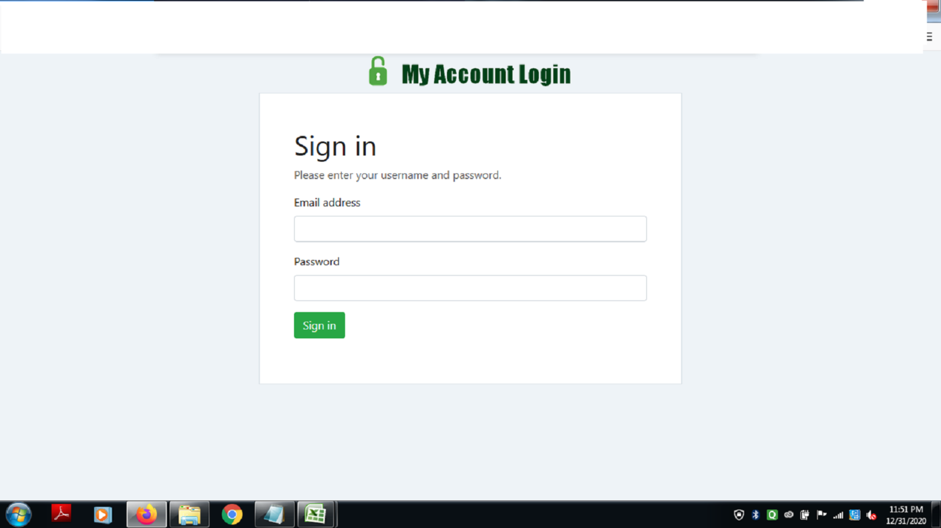Click the green Sign in button
This screenshot has height=528, width=941.
point(319,325)
